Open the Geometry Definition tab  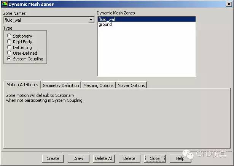click(61, 85)
